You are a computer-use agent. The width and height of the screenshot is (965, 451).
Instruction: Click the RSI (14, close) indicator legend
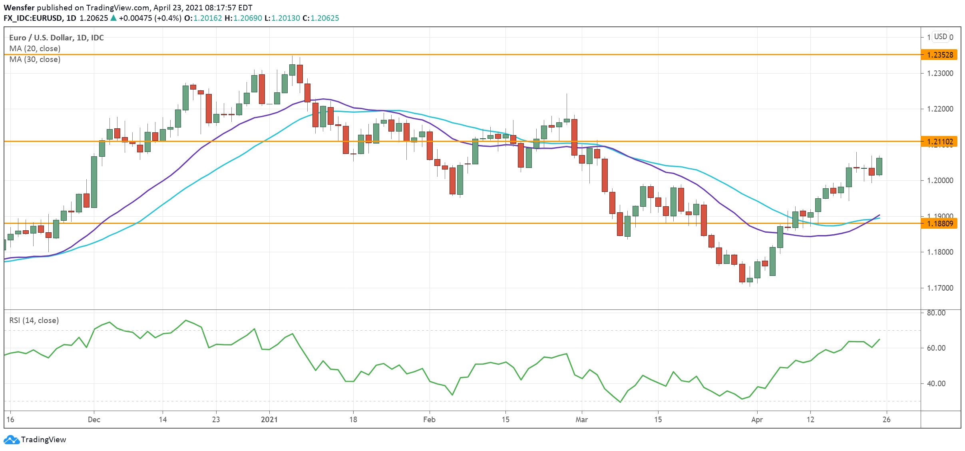coord(34,320)
